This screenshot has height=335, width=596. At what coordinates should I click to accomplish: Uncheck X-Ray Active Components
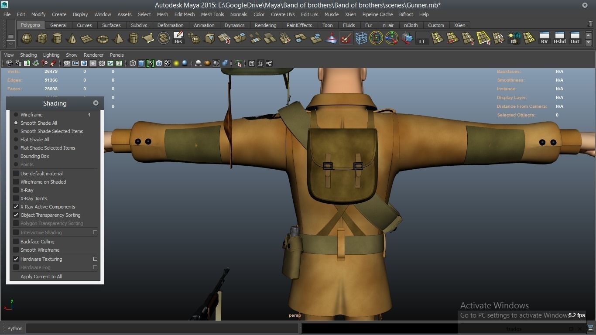tap(16, 207)
